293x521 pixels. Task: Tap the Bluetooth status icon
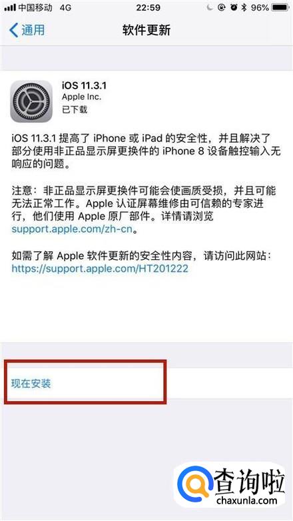tap(244, 7)
